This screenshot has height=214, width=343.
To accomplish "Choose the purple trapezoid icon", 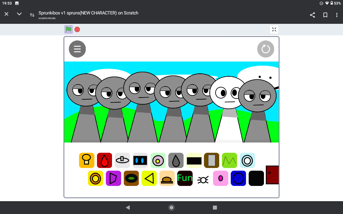I will pyautogui.click(x=113, y=178).
